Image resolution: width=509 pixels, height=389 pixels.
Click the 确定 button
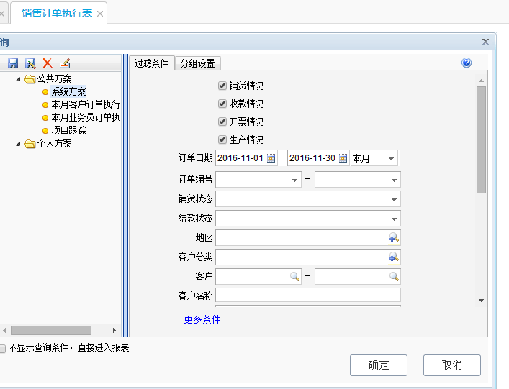(379, 365)
